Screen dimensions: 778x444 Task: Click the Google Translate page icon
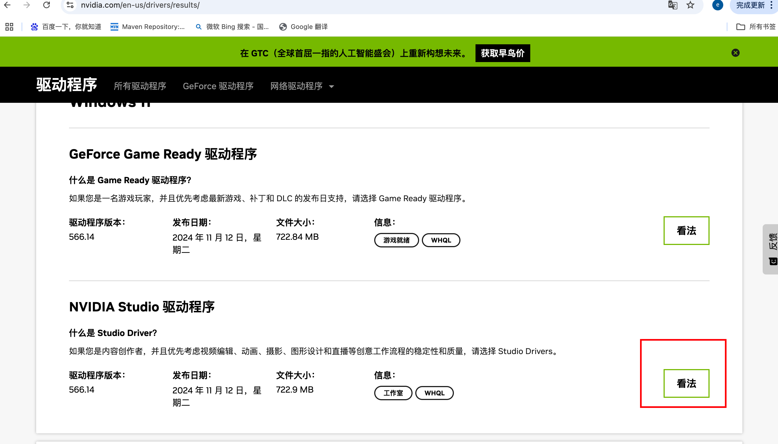point(672,5)
